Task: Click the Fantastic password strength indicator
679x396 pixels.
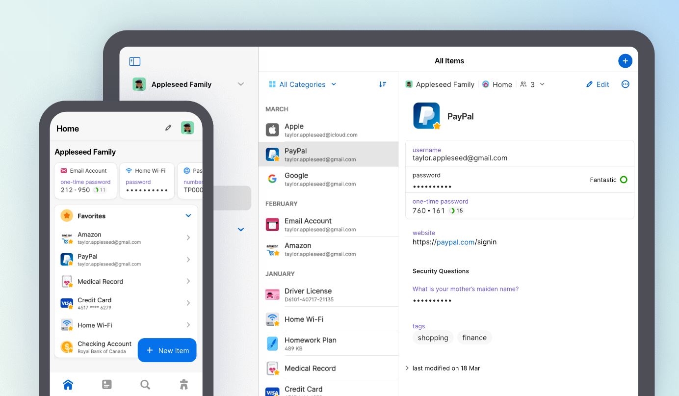Action: (609, 180)
